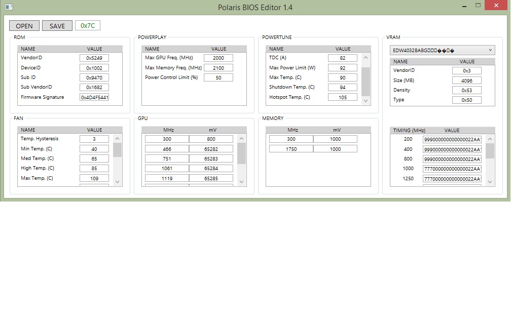Edit the Shutdown Temp. value 94
This screenshot has width=511, height=319.
pyautogui.click(x=343, y=87)
